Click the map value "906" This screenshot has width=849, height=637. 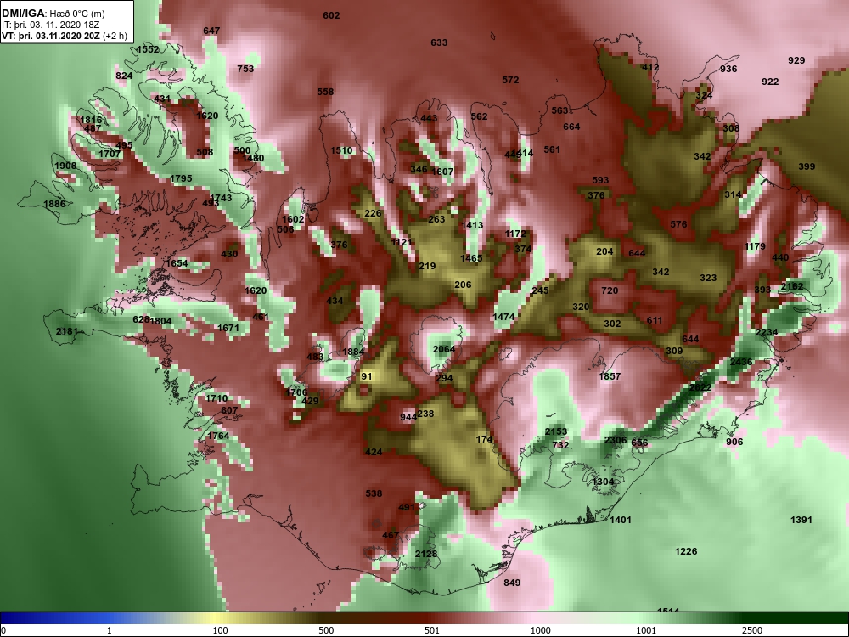click(734, 442)
